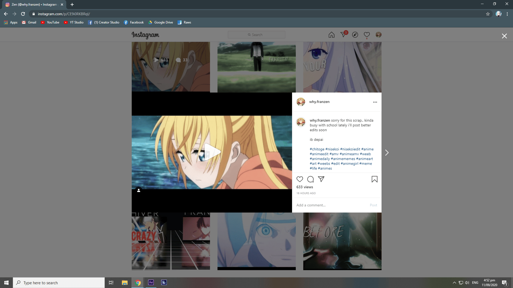Open the Facebook bookmark
The height and width of the screenshot is (288, 513).
pos(134,23)
